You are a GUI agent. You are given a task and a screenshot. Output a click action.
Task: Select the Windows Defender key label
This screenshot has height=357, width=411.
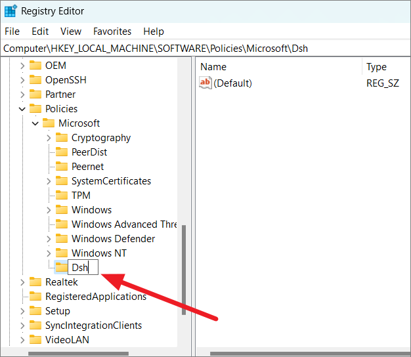click(x=113, y=239)
